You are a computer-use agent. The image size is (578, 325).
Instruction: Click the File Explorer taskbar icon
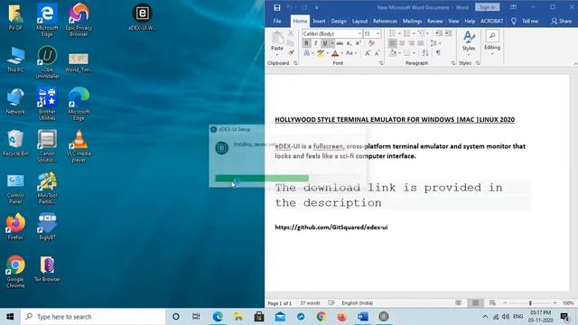(238, 317)
